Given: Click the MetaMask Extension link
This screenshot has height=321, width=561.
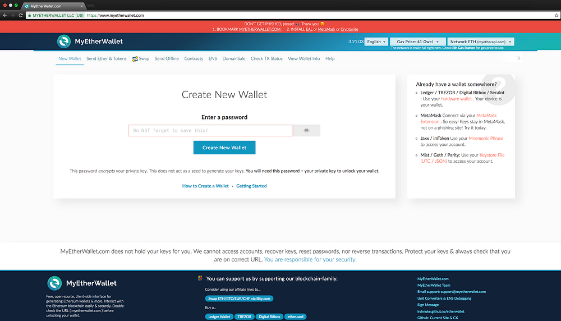Looking at the screenshot, I should 459,118.
